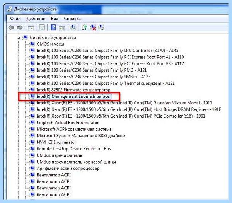Viewport: 232px width, 203px height.
Task: Click the Back arrow toolbar icon
Action: (x=11, y=27)
